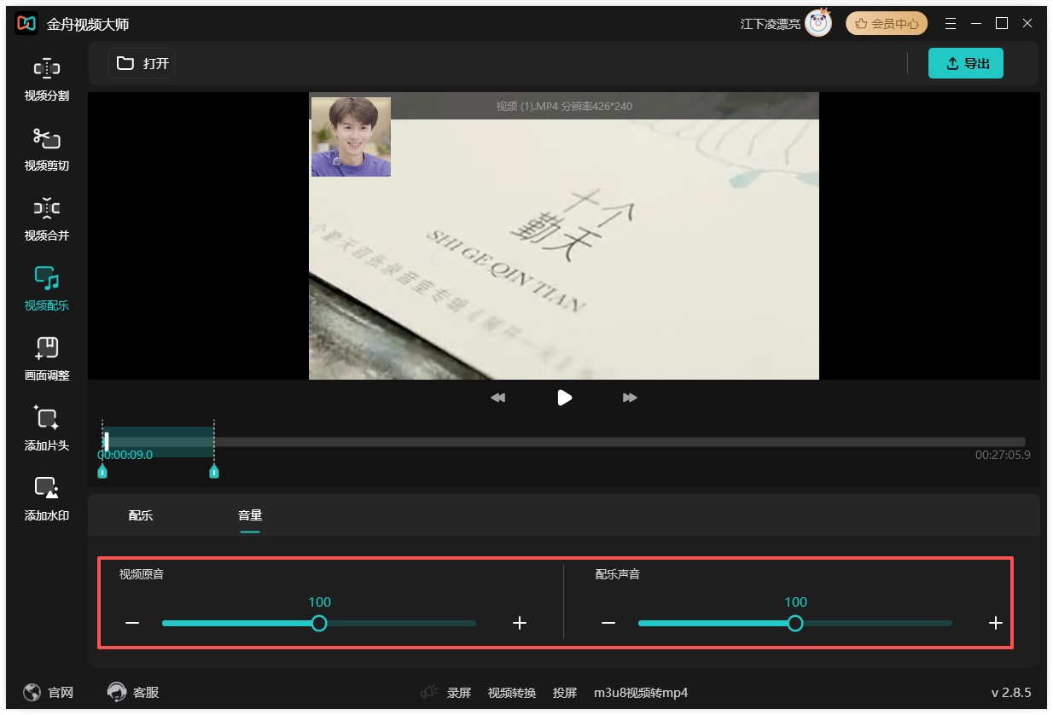Screen dimensions: 1053x715
Task: Click the 导出 export button
Action: coord(966,63)
